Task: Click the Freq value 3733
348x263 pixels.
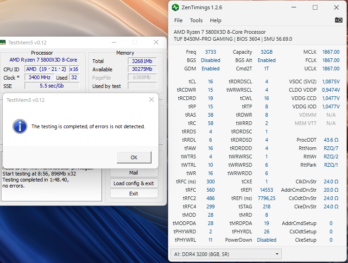Action: 210,52
